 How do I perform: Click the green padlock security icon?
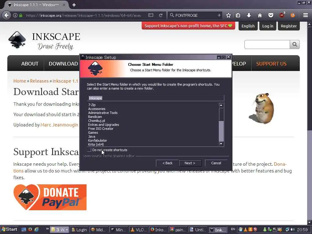(21, 15)
